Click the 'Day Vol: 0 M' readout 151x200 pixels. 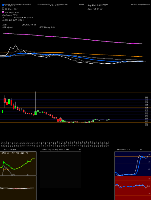[95, 9]
